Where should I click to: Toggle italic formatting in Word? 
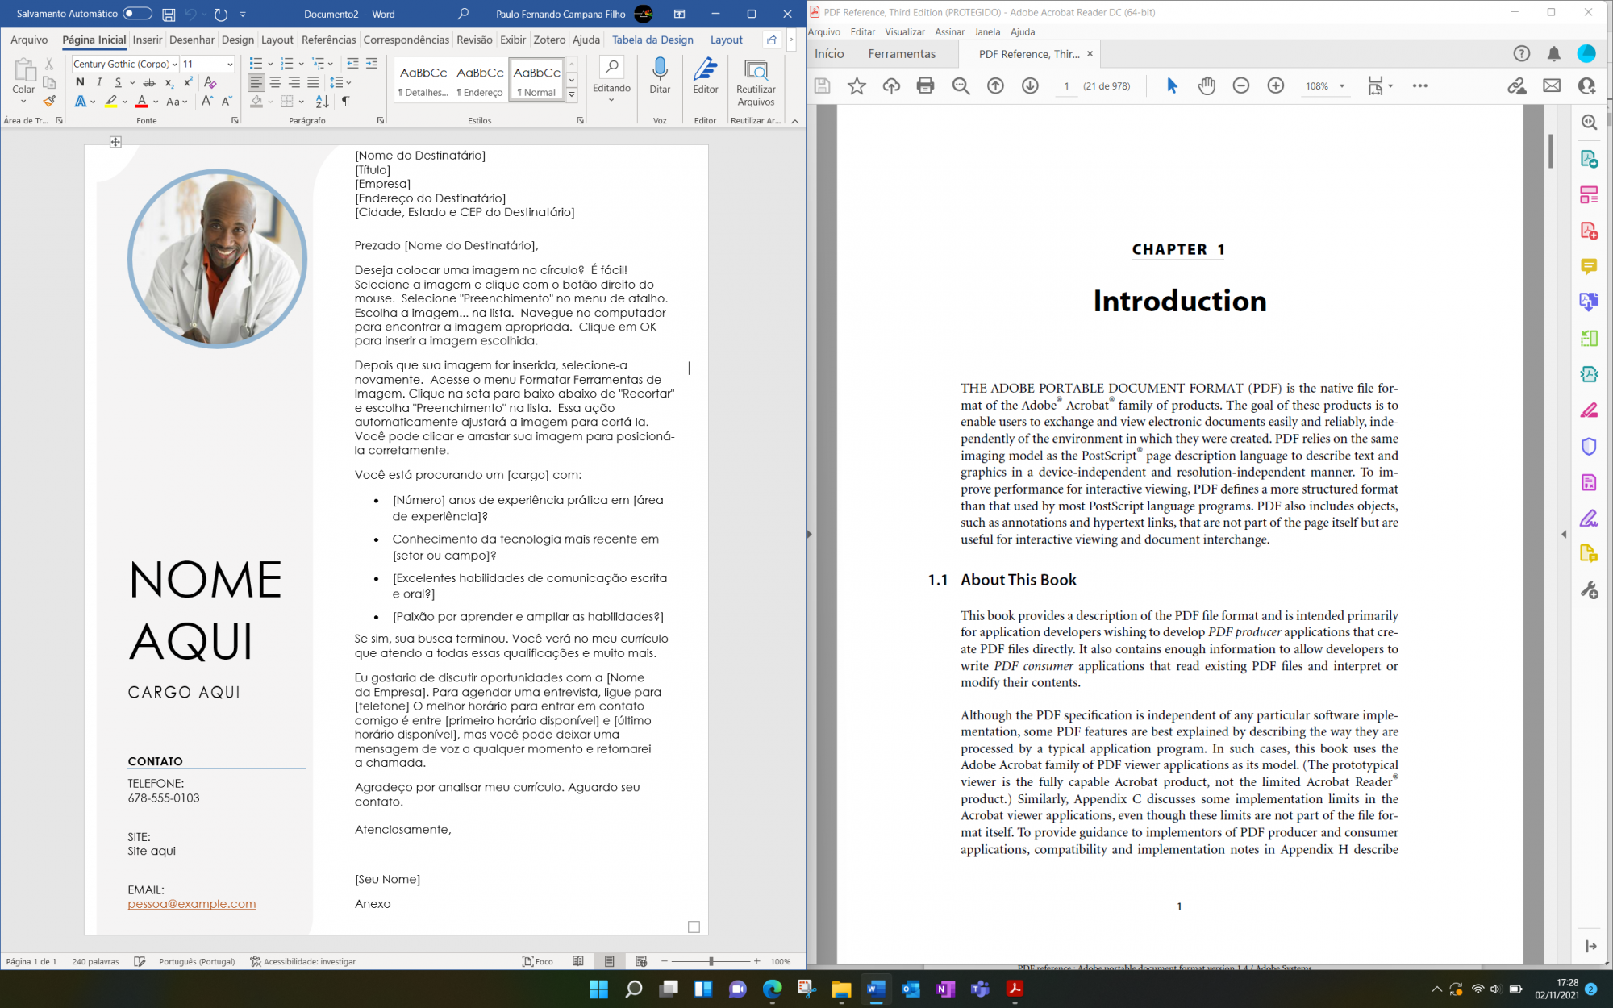coord(99,82)
